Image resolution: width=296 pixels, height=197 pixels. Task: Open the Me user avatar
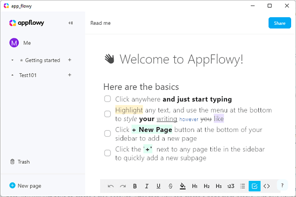(x=14, y=43)
